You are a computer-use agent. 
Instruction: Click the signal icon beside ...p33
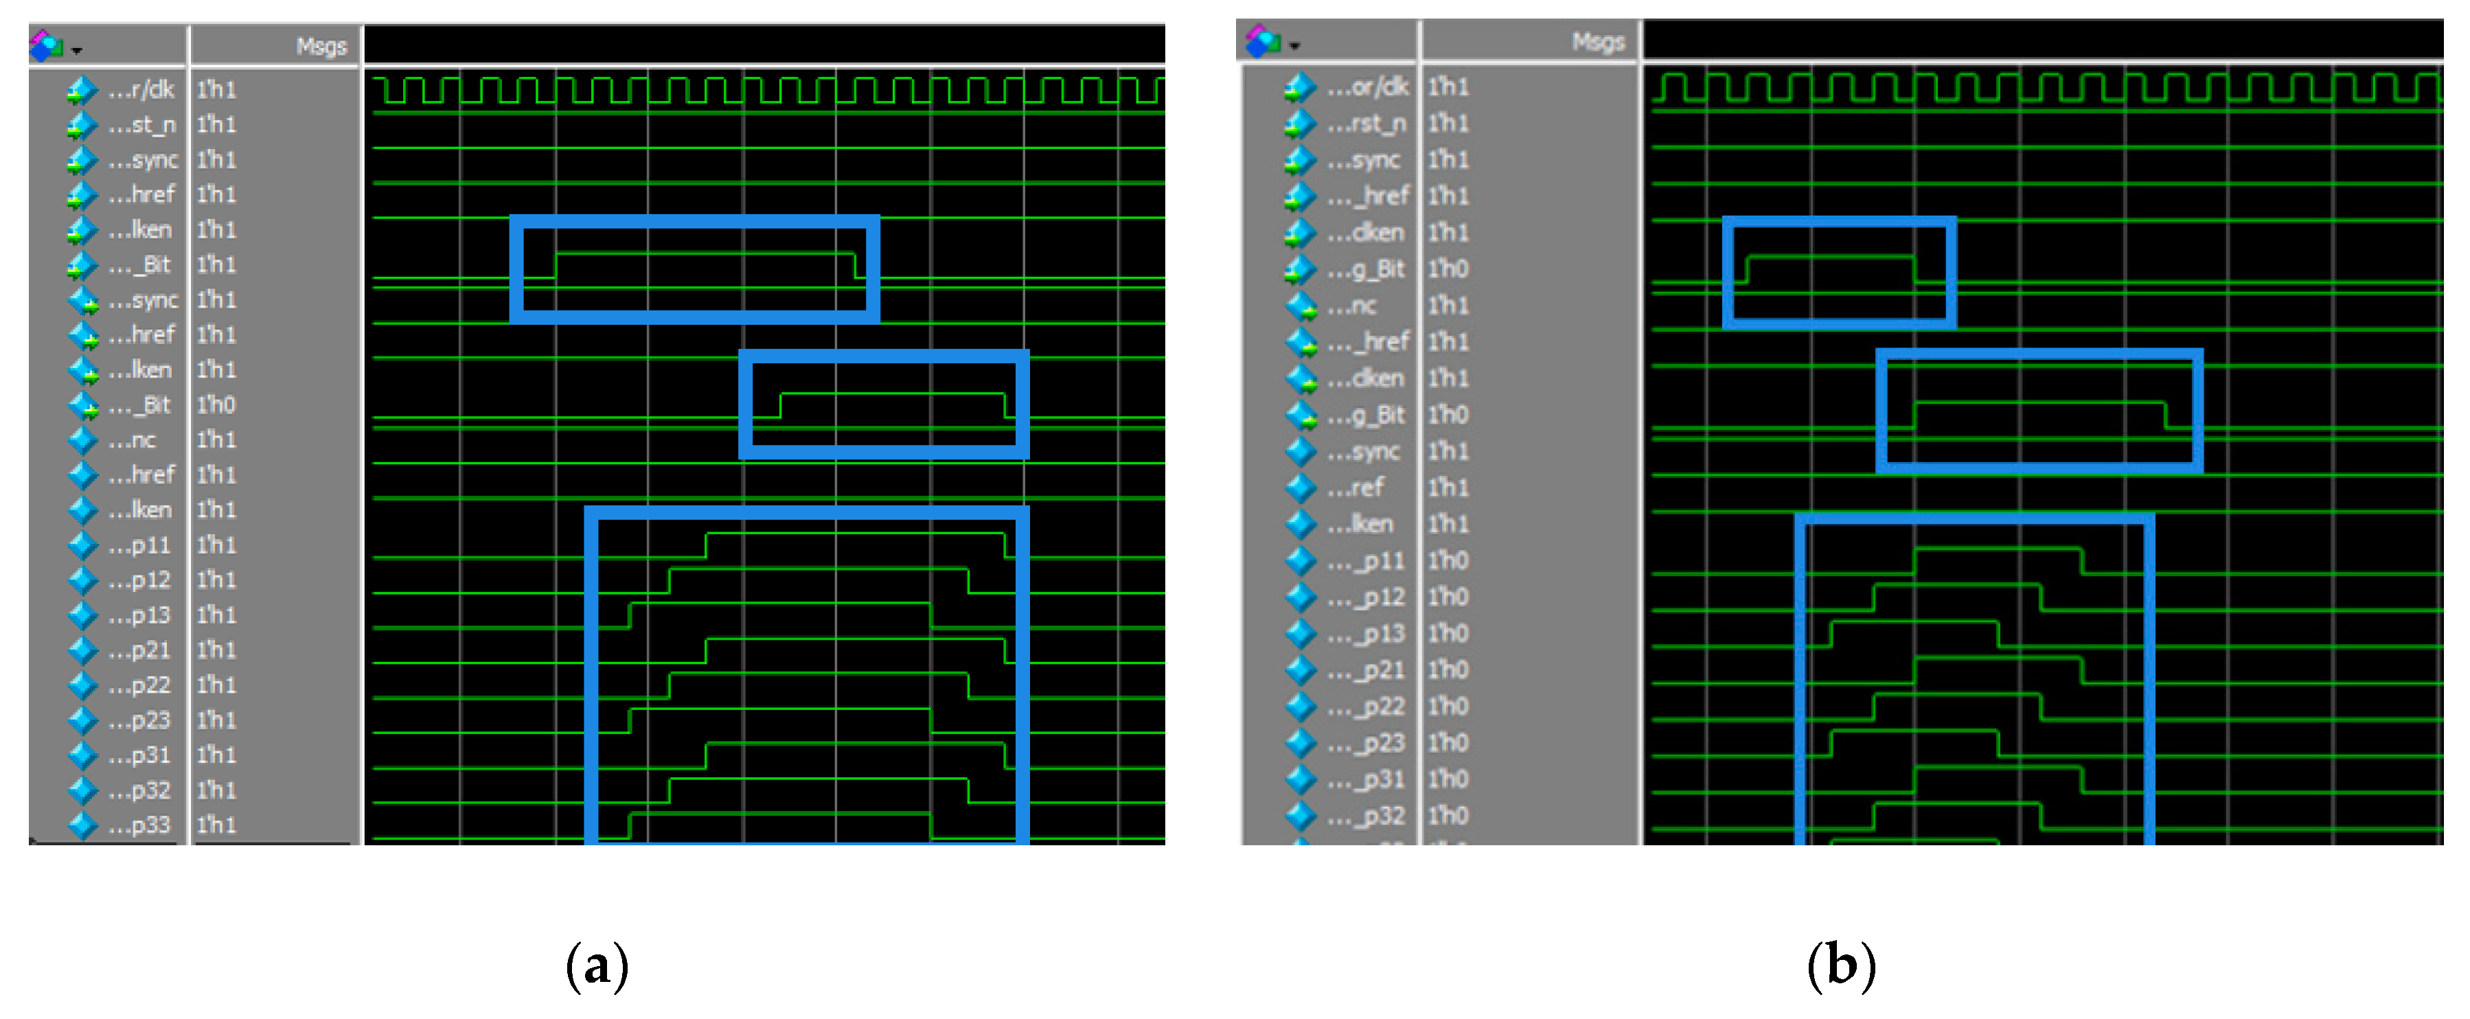tap(82, 825)
